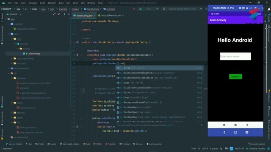Tap the green SUBMIT button on phone
This screenshot has width=271, height=152.
pos(235,76)
